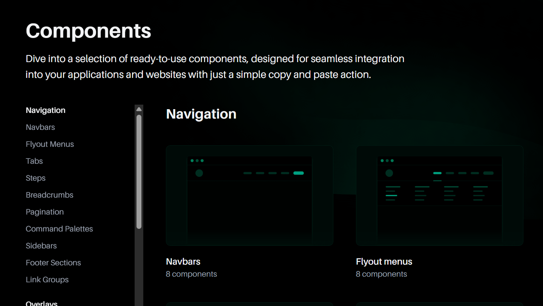This screenshot has width=543, height=306.
Task: Open the Navbars preview thumbnail
Action: click(x=250, y=196)
